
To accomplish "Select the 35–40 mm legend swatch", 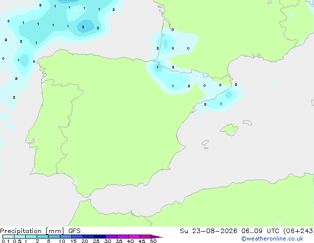I will (x=122, y=237).
